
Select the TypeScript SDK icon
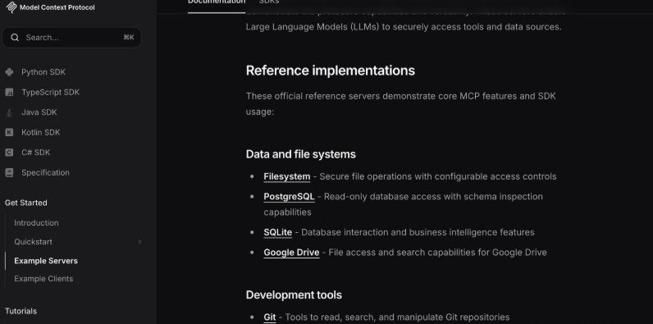point(9,93)
